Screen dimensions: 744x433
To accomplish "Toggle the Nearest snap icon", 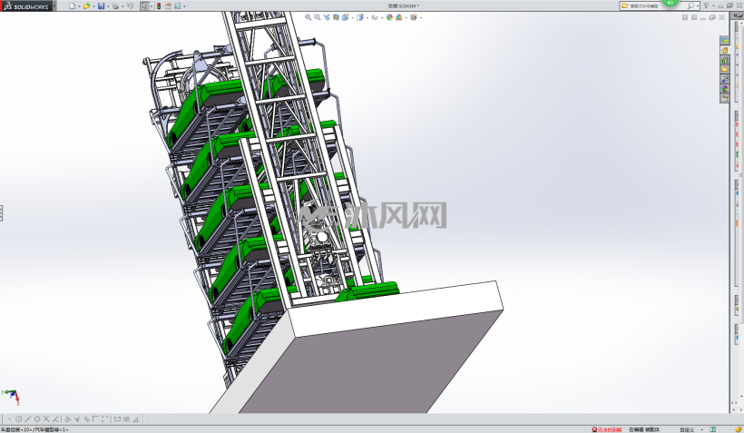I will [56, 418].
